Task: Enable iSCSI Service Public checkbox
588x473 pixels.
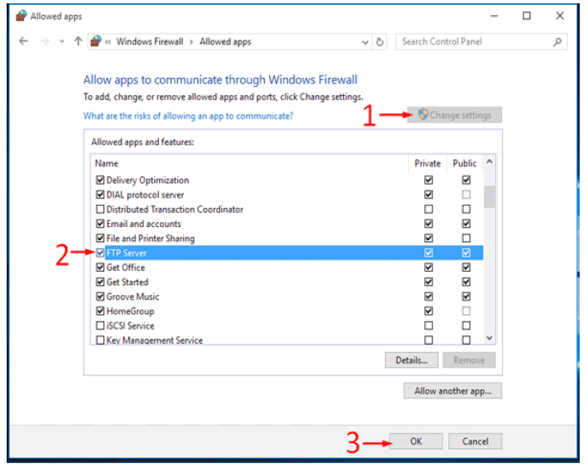Action: pos(466,326)
